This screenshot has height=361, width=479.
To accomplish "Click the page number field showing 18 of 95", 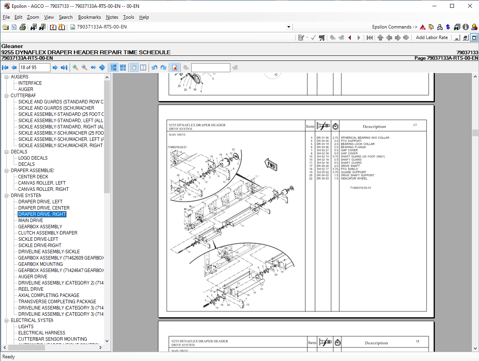I will coord(34,68).
